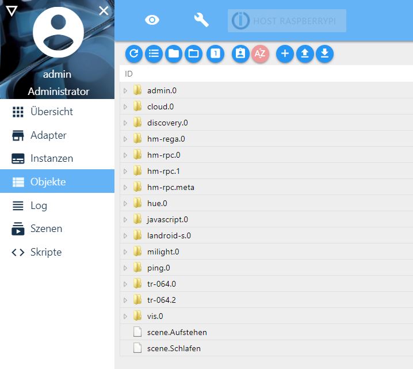Expand the hm-rpc.meta tree node

[125, 188]
